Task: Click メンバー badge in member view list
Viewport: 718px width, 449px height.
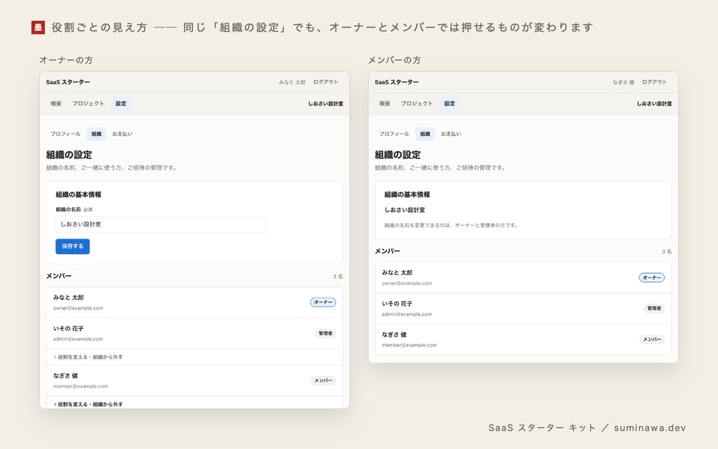Action: [652, 340]
